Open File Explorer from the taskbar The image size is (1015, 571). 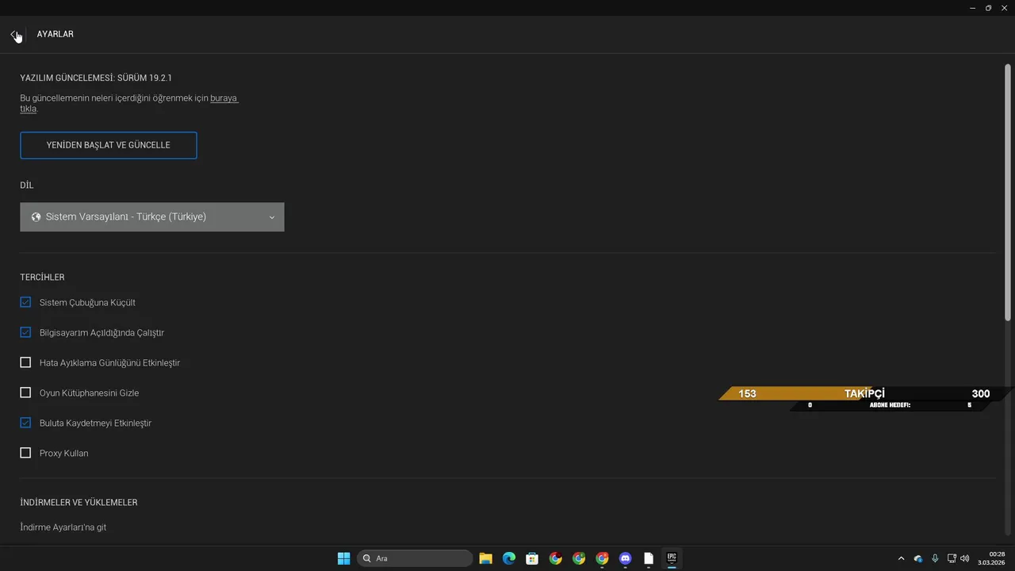pos(485,558)
